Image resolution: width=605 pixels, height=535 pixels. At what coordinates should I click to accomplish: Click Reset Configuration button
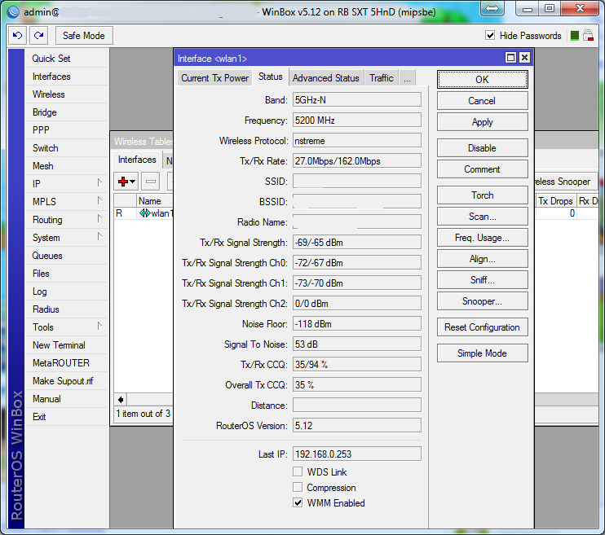coord(483,327)
